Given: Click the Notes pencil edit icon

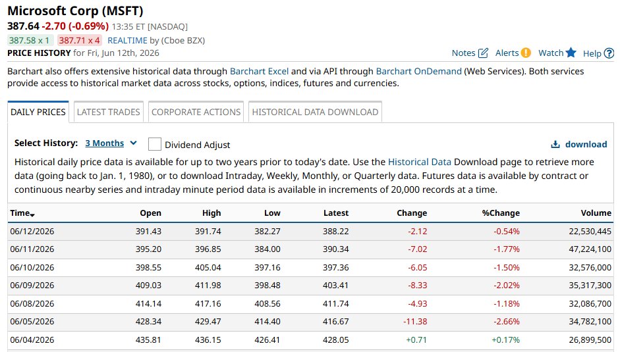Looking at the screenshot, I should click(x=483, y=53).
